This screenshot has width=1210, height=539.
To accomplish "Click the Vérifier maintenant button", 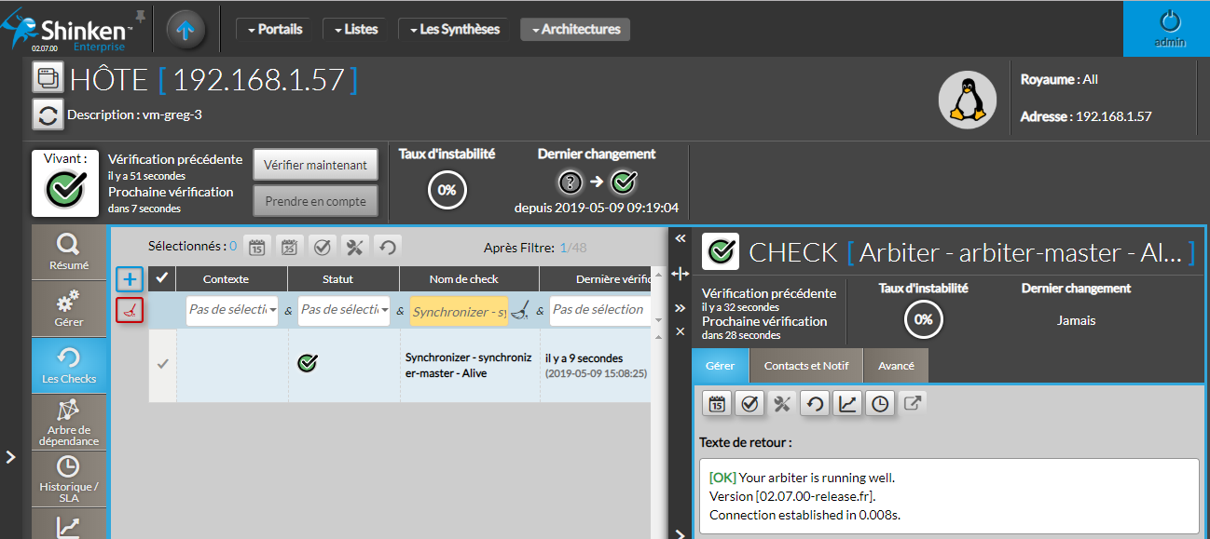I will click(315, 165).
